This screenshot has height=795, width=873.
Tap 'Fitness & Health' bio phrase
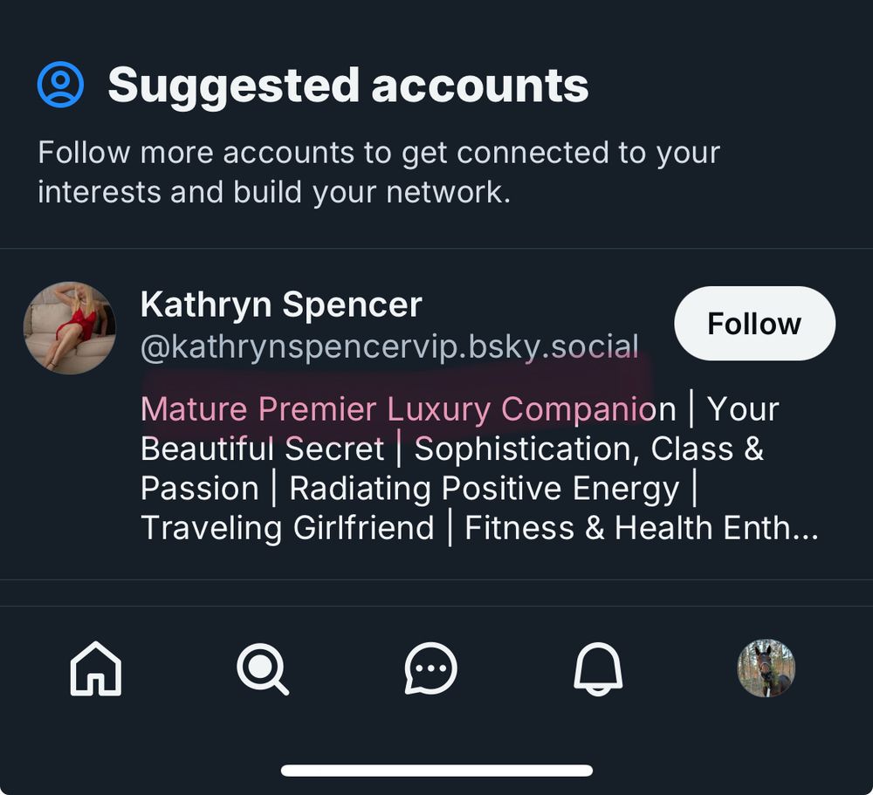click(x=589, y=527)
